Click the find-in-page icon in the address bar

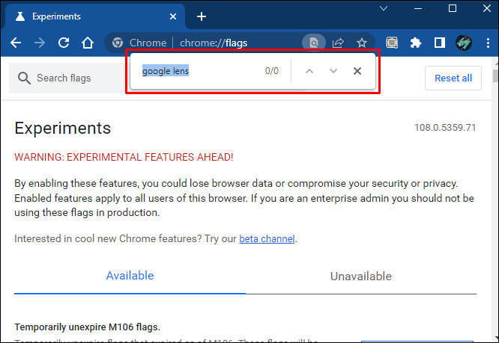click(x=314, y=43)
